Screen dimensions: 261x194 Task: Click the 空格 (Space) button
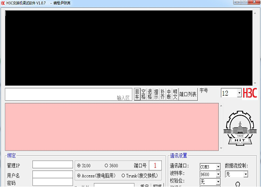point(144,94)
